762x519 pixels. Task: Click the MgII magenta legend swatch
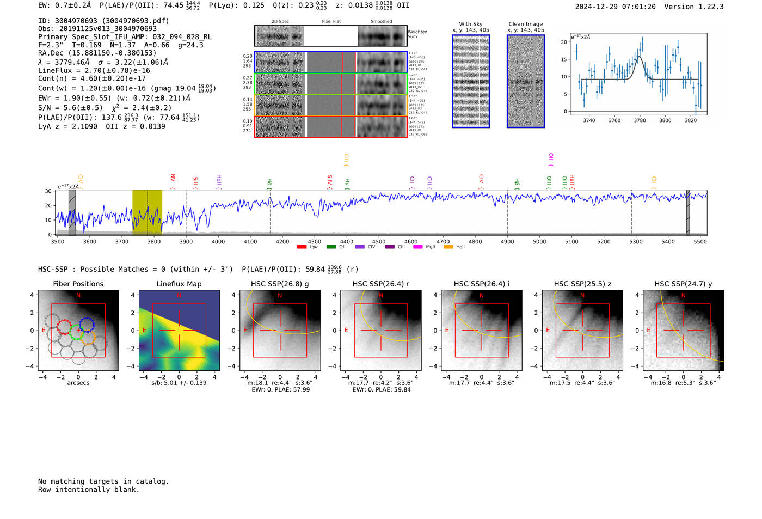coord(418,247)
